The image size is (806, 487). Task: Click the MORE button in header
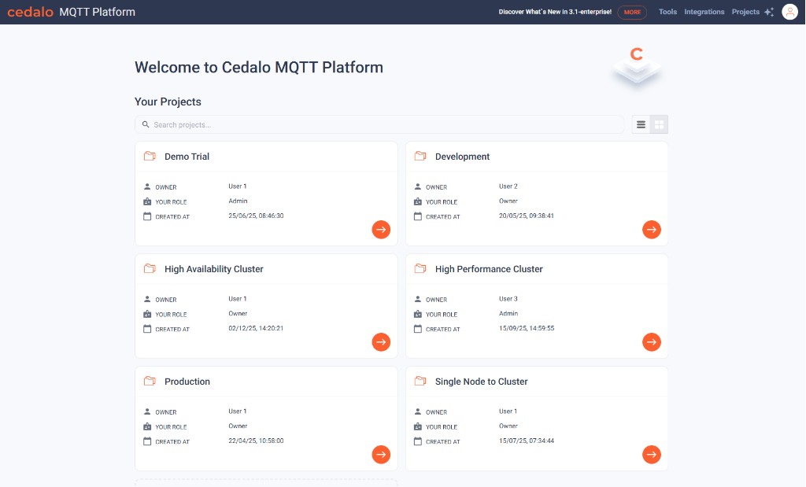(632, 12)
